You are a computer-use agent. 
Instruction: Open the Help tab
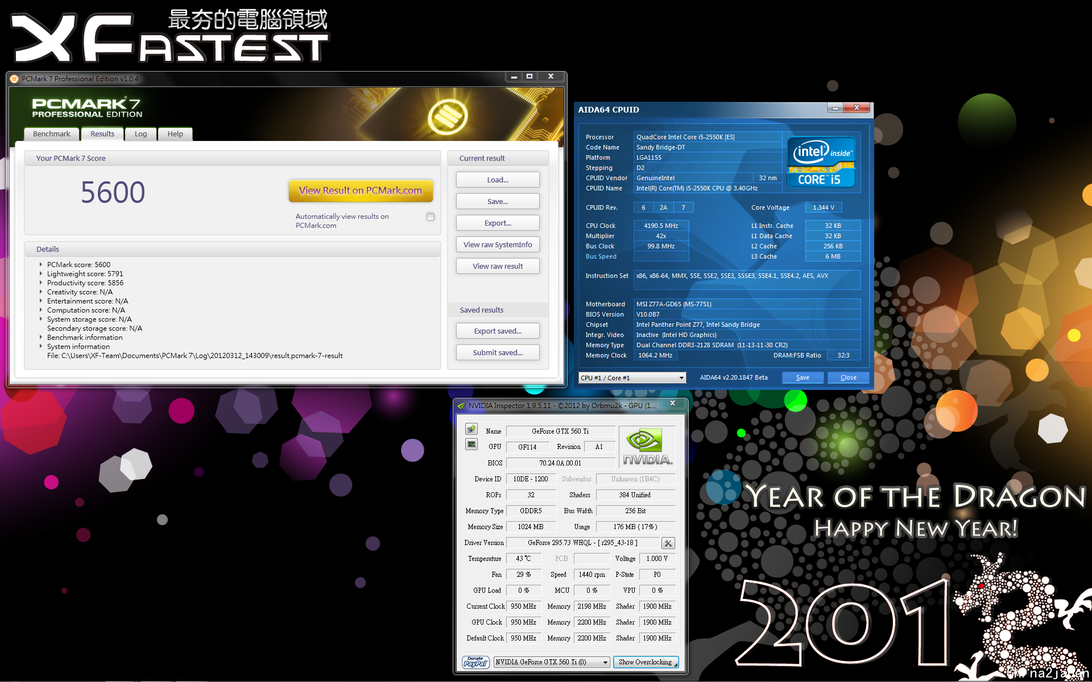[x=175, y=134]
